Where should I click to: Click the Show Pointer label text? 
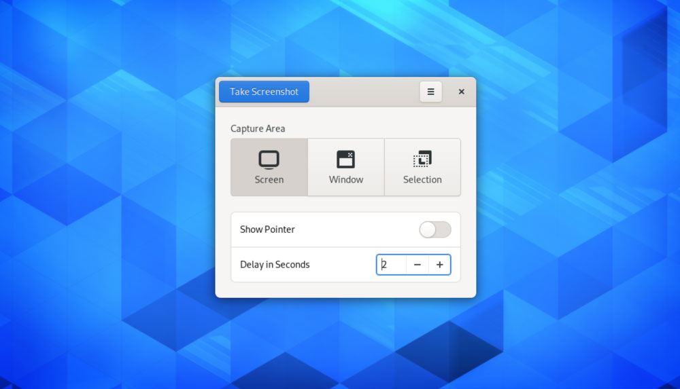pos(267,229)
